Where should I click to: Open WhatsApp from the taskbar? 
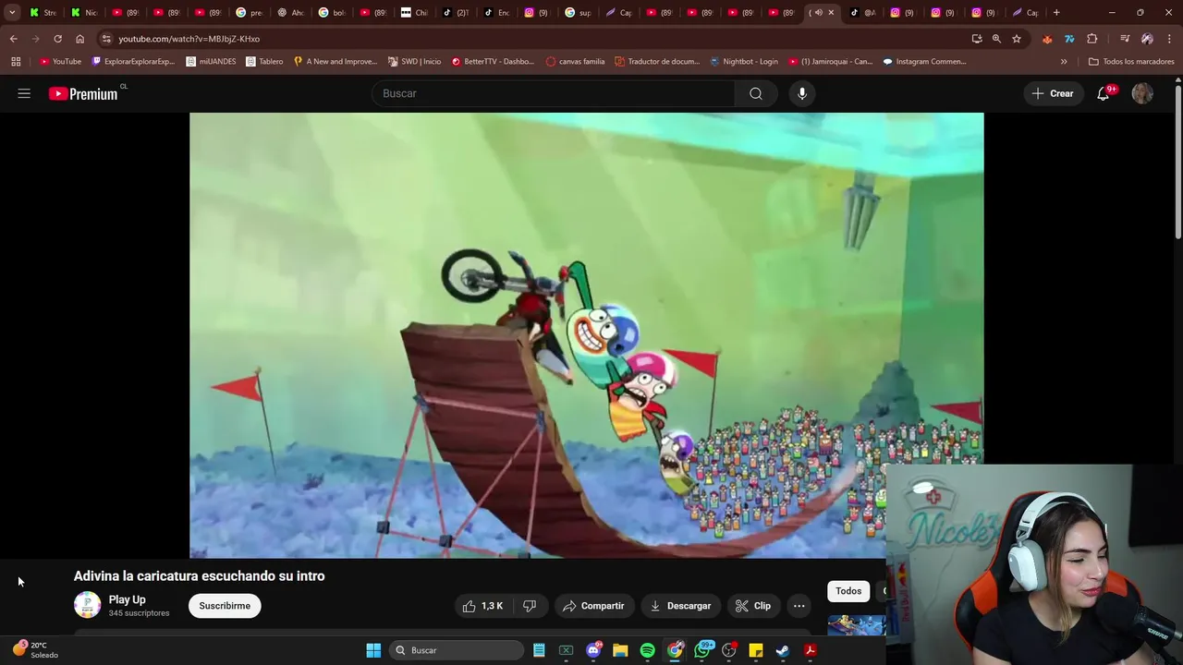702,650
